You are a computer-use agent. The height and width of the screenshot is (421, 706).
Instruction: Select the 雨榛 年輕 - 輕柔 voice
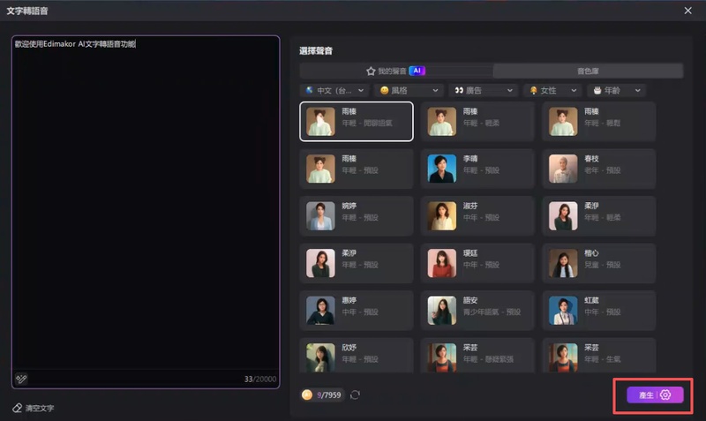477,122
